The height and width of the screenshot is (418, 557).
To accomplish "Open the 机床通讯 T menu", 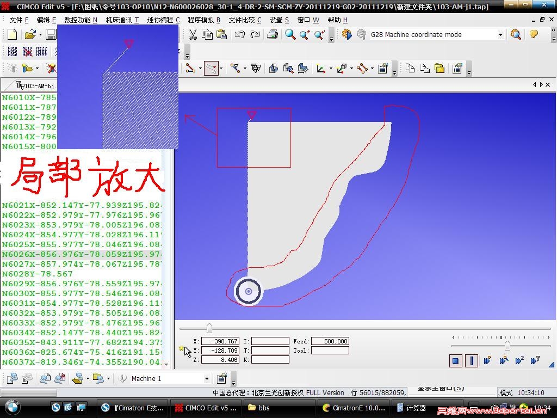I will pyautogui.click(x=122, y=20).
